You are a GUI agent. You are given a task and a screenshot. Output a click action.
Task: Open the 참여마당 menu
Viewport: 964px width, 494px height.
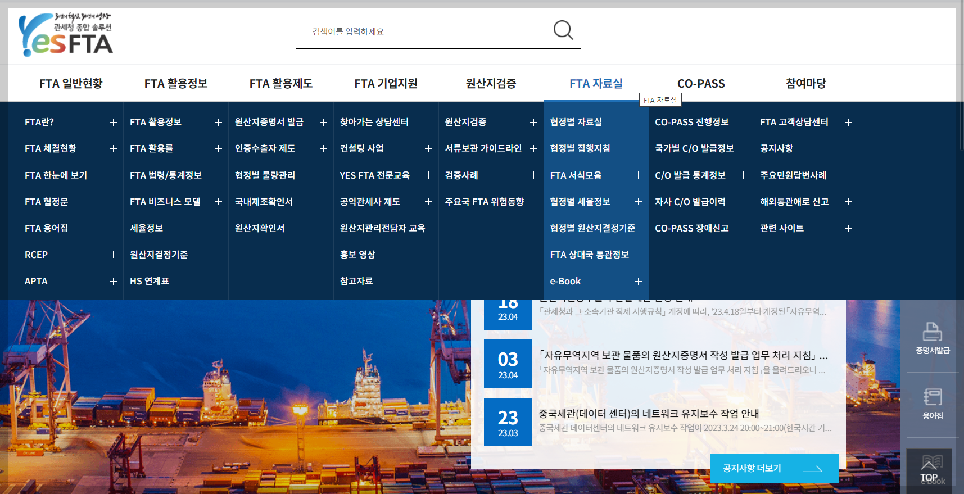[x=806, y=83]
